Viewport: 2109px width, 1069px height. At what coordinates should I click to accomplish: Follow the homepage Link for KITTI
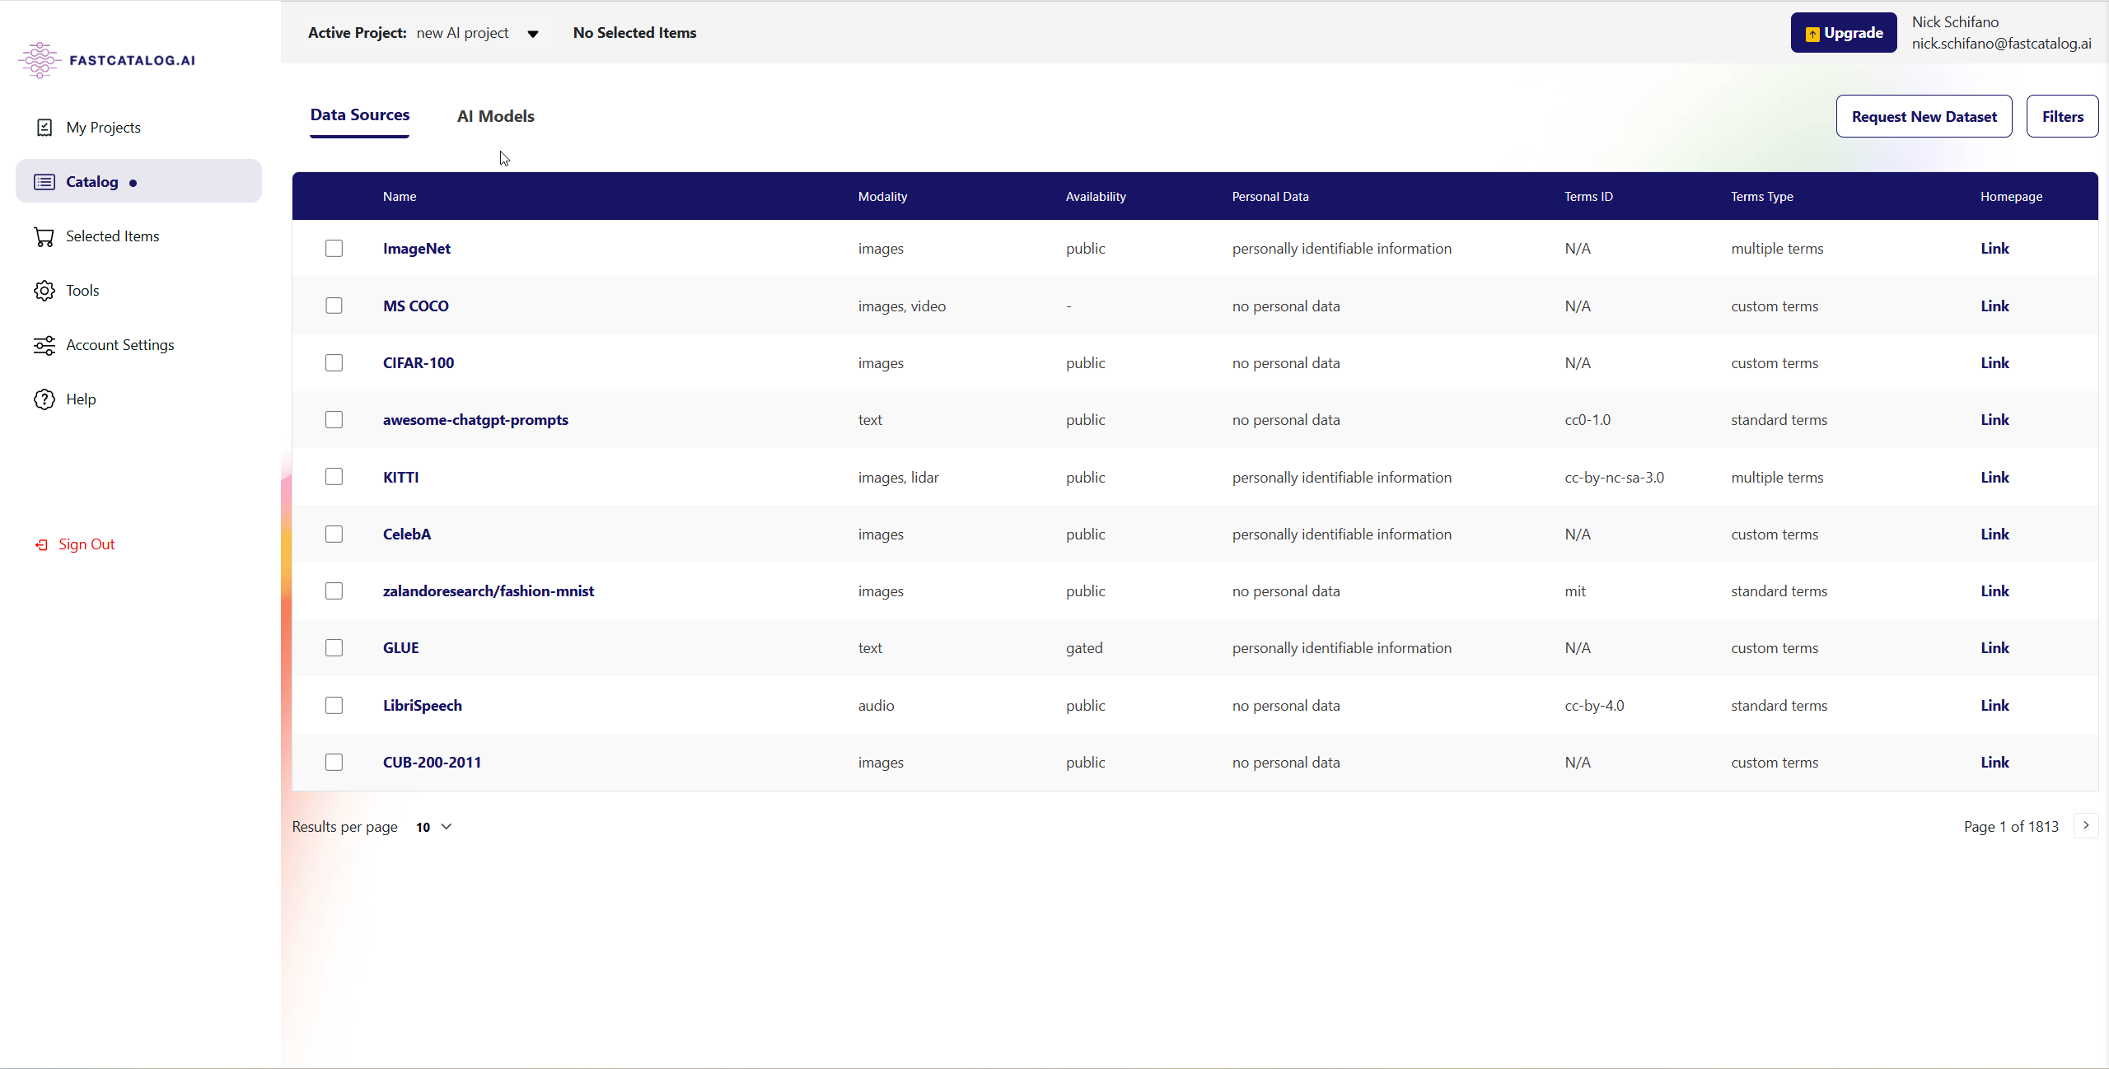tap(1994, 477)
